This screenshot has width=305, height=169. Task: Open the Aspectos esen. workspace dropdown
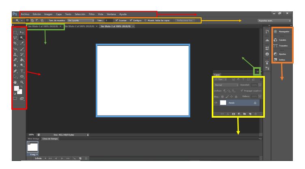coord(275,20)
